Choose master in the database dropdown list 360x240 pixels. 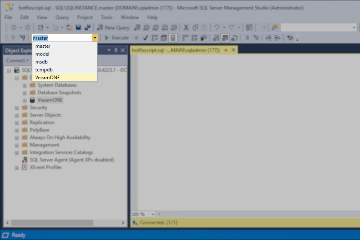click(65, 46)
